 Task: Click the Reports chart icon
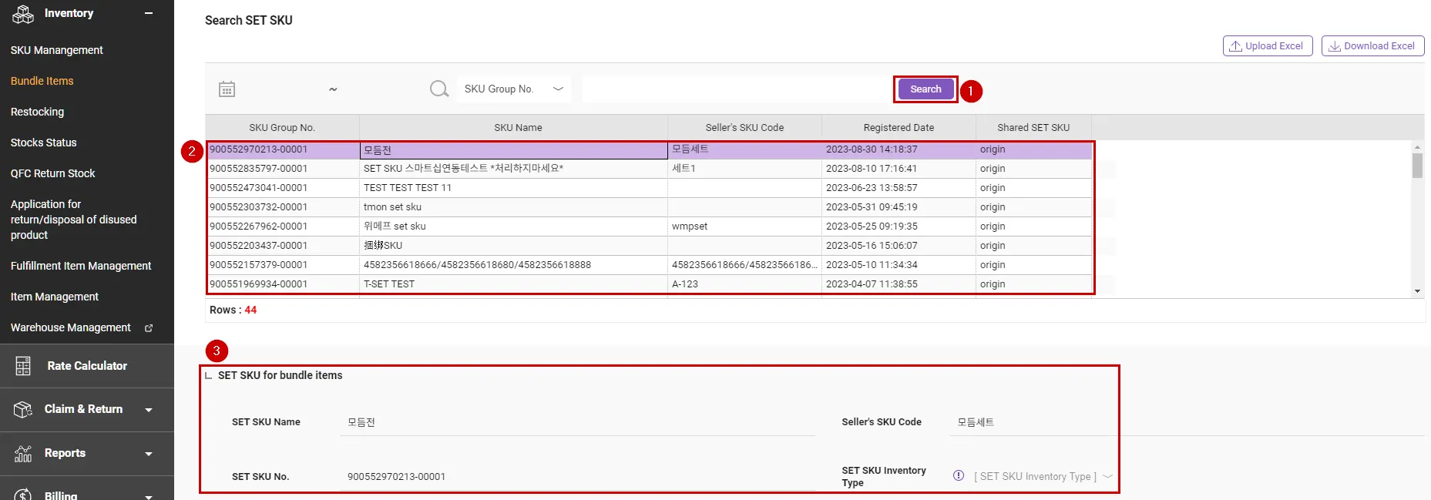coord(23,453)
